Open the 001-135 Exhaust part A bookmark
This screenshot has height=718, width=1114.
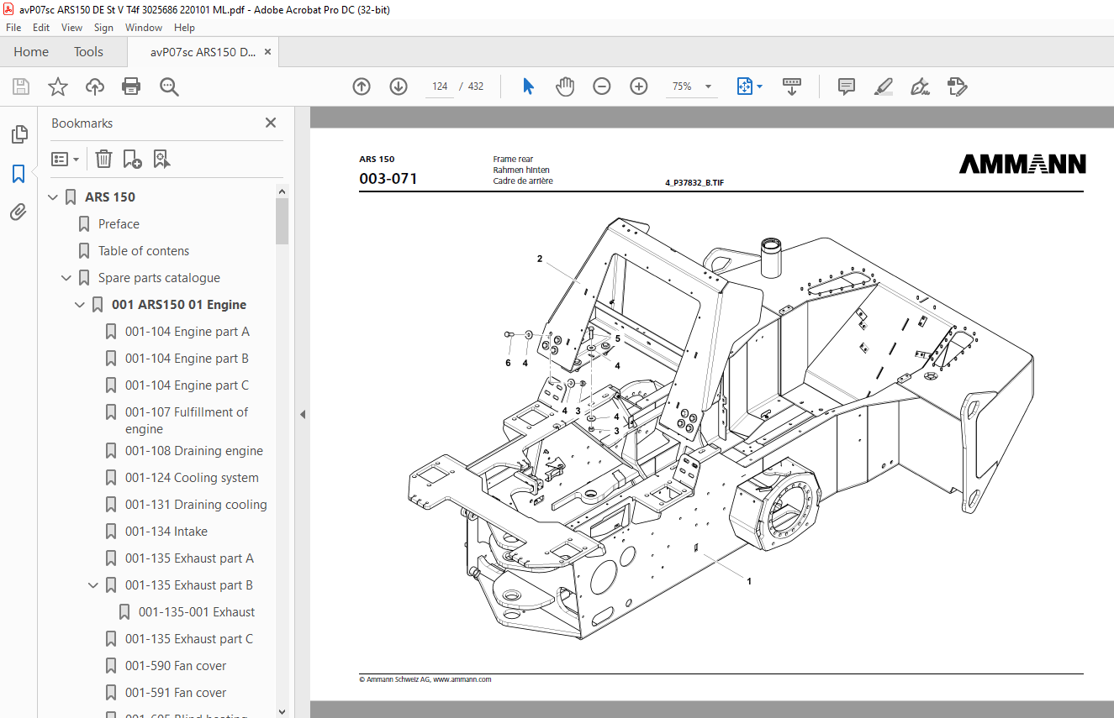coord(189,558)
